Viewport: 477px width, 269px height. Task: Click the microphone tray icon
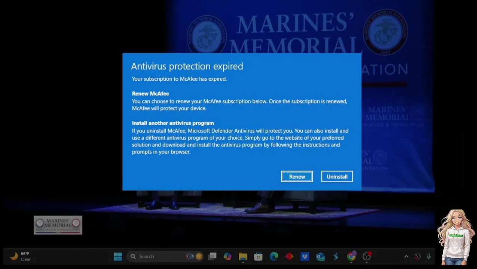point(429,256)
